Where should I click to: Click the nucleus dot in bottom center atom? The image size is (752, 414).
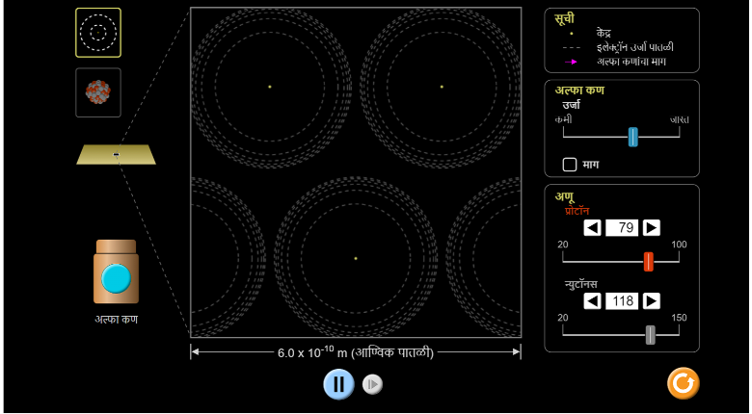point(356,258)
